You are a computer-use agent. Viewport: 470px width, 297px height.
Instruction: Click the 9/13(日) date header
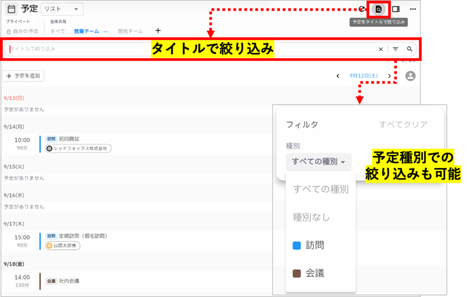pyautogui.click(x=14, y=98)
